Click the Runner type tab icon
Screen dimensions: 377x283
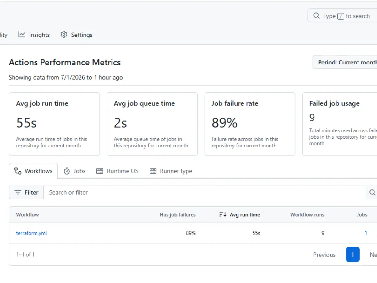tap(153, 171)
